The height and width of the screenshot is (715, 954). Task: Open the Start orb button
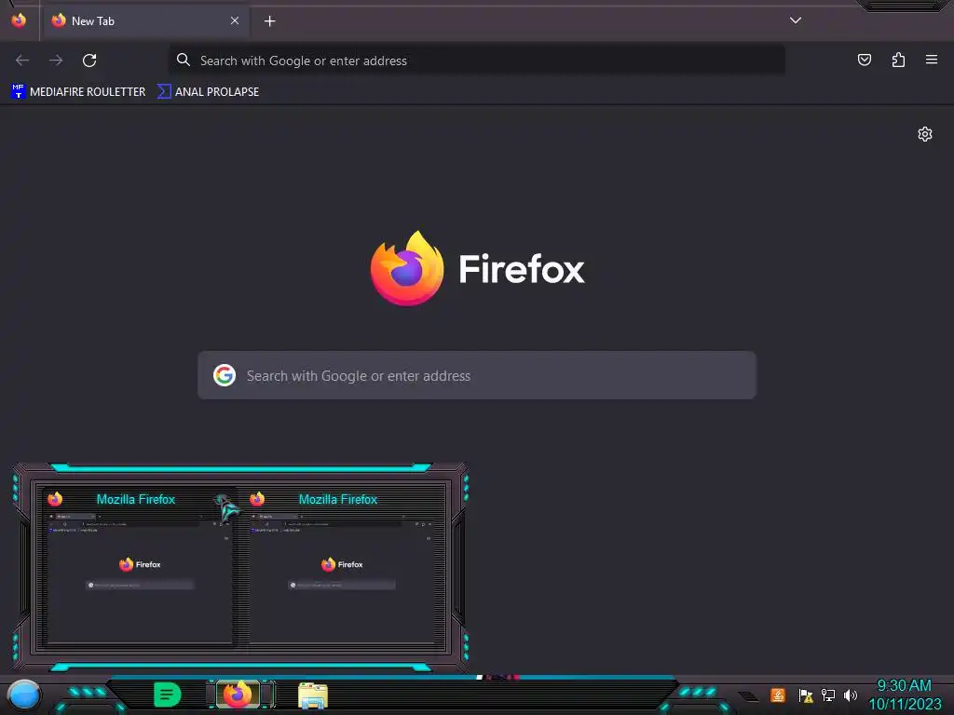pyautogui.click(x=24, y=695)
